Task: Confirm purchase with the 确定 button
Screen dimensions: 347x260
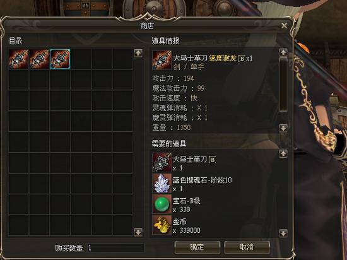Action: pos(197,247)
